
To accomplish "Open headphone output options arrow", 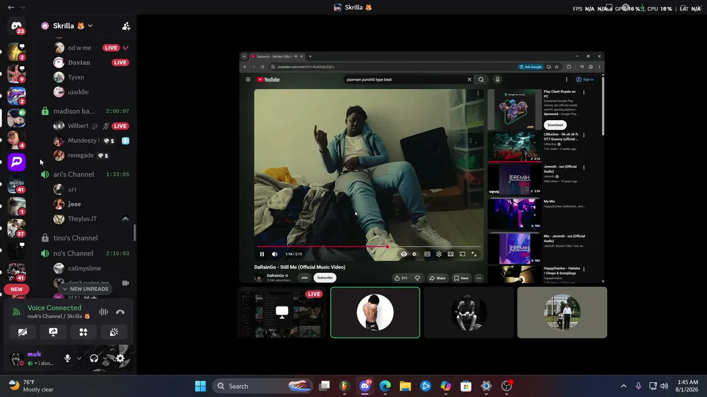I will (x=105, y=358).
